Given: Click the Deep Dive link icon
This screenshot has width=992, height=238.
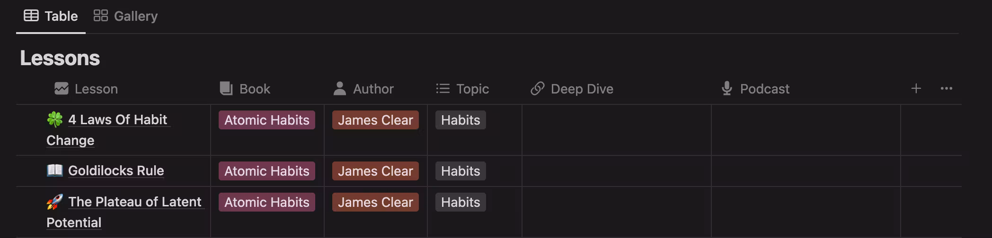Looking at the screenshot, I should click(x=537, y=89).
